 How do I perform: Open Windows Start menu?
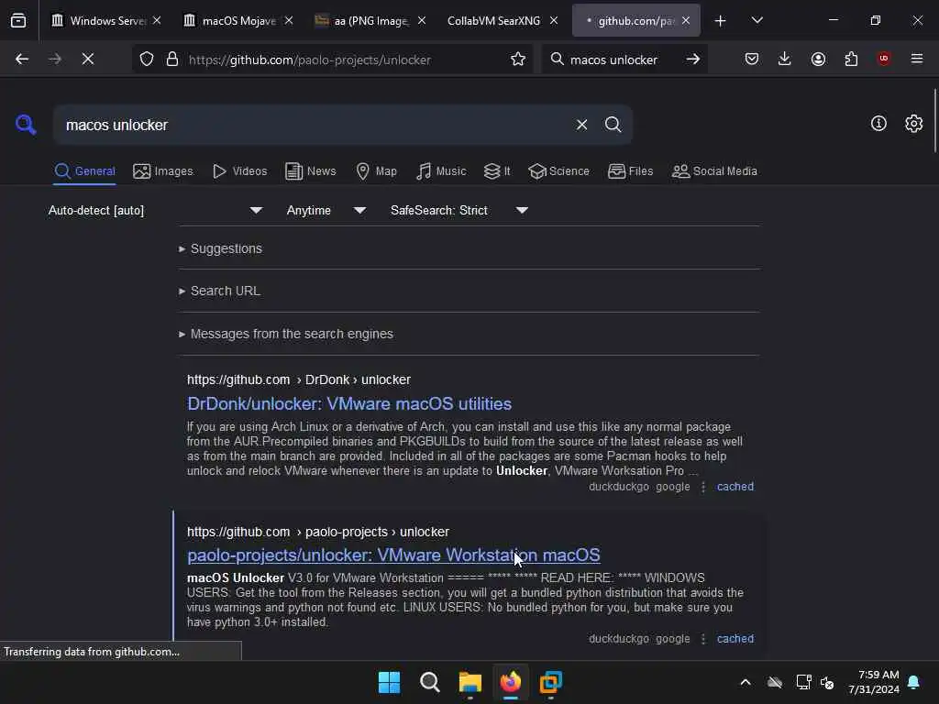click(x=389, y=682)
